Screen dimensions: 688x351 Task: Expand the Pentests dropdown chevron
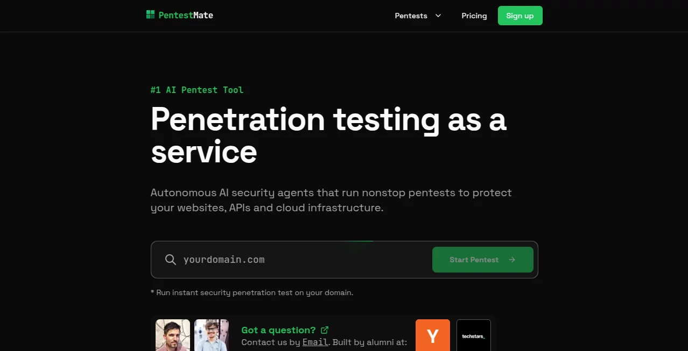coord(438,16)
